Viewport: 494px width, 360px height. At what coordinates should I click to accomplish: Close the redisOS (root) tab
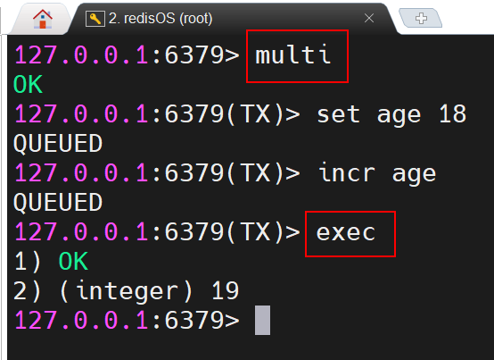click(369, 18)
